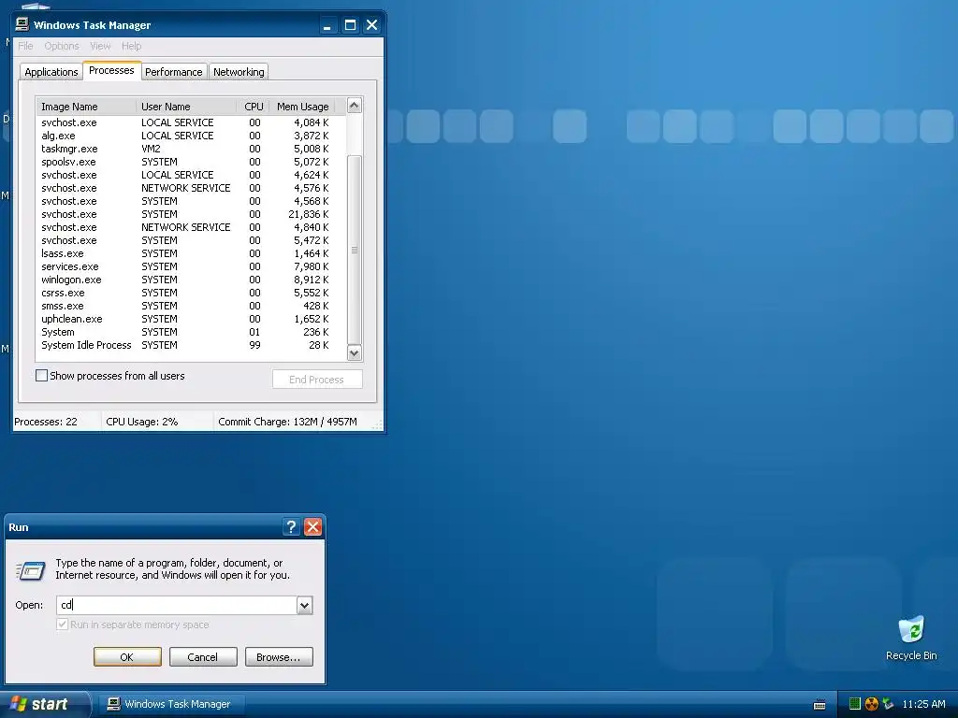Image resolution: width=958 pixels, height=718 pixels.
Task: Switch to the Networking tab
Action: click(x=239, y=72)
